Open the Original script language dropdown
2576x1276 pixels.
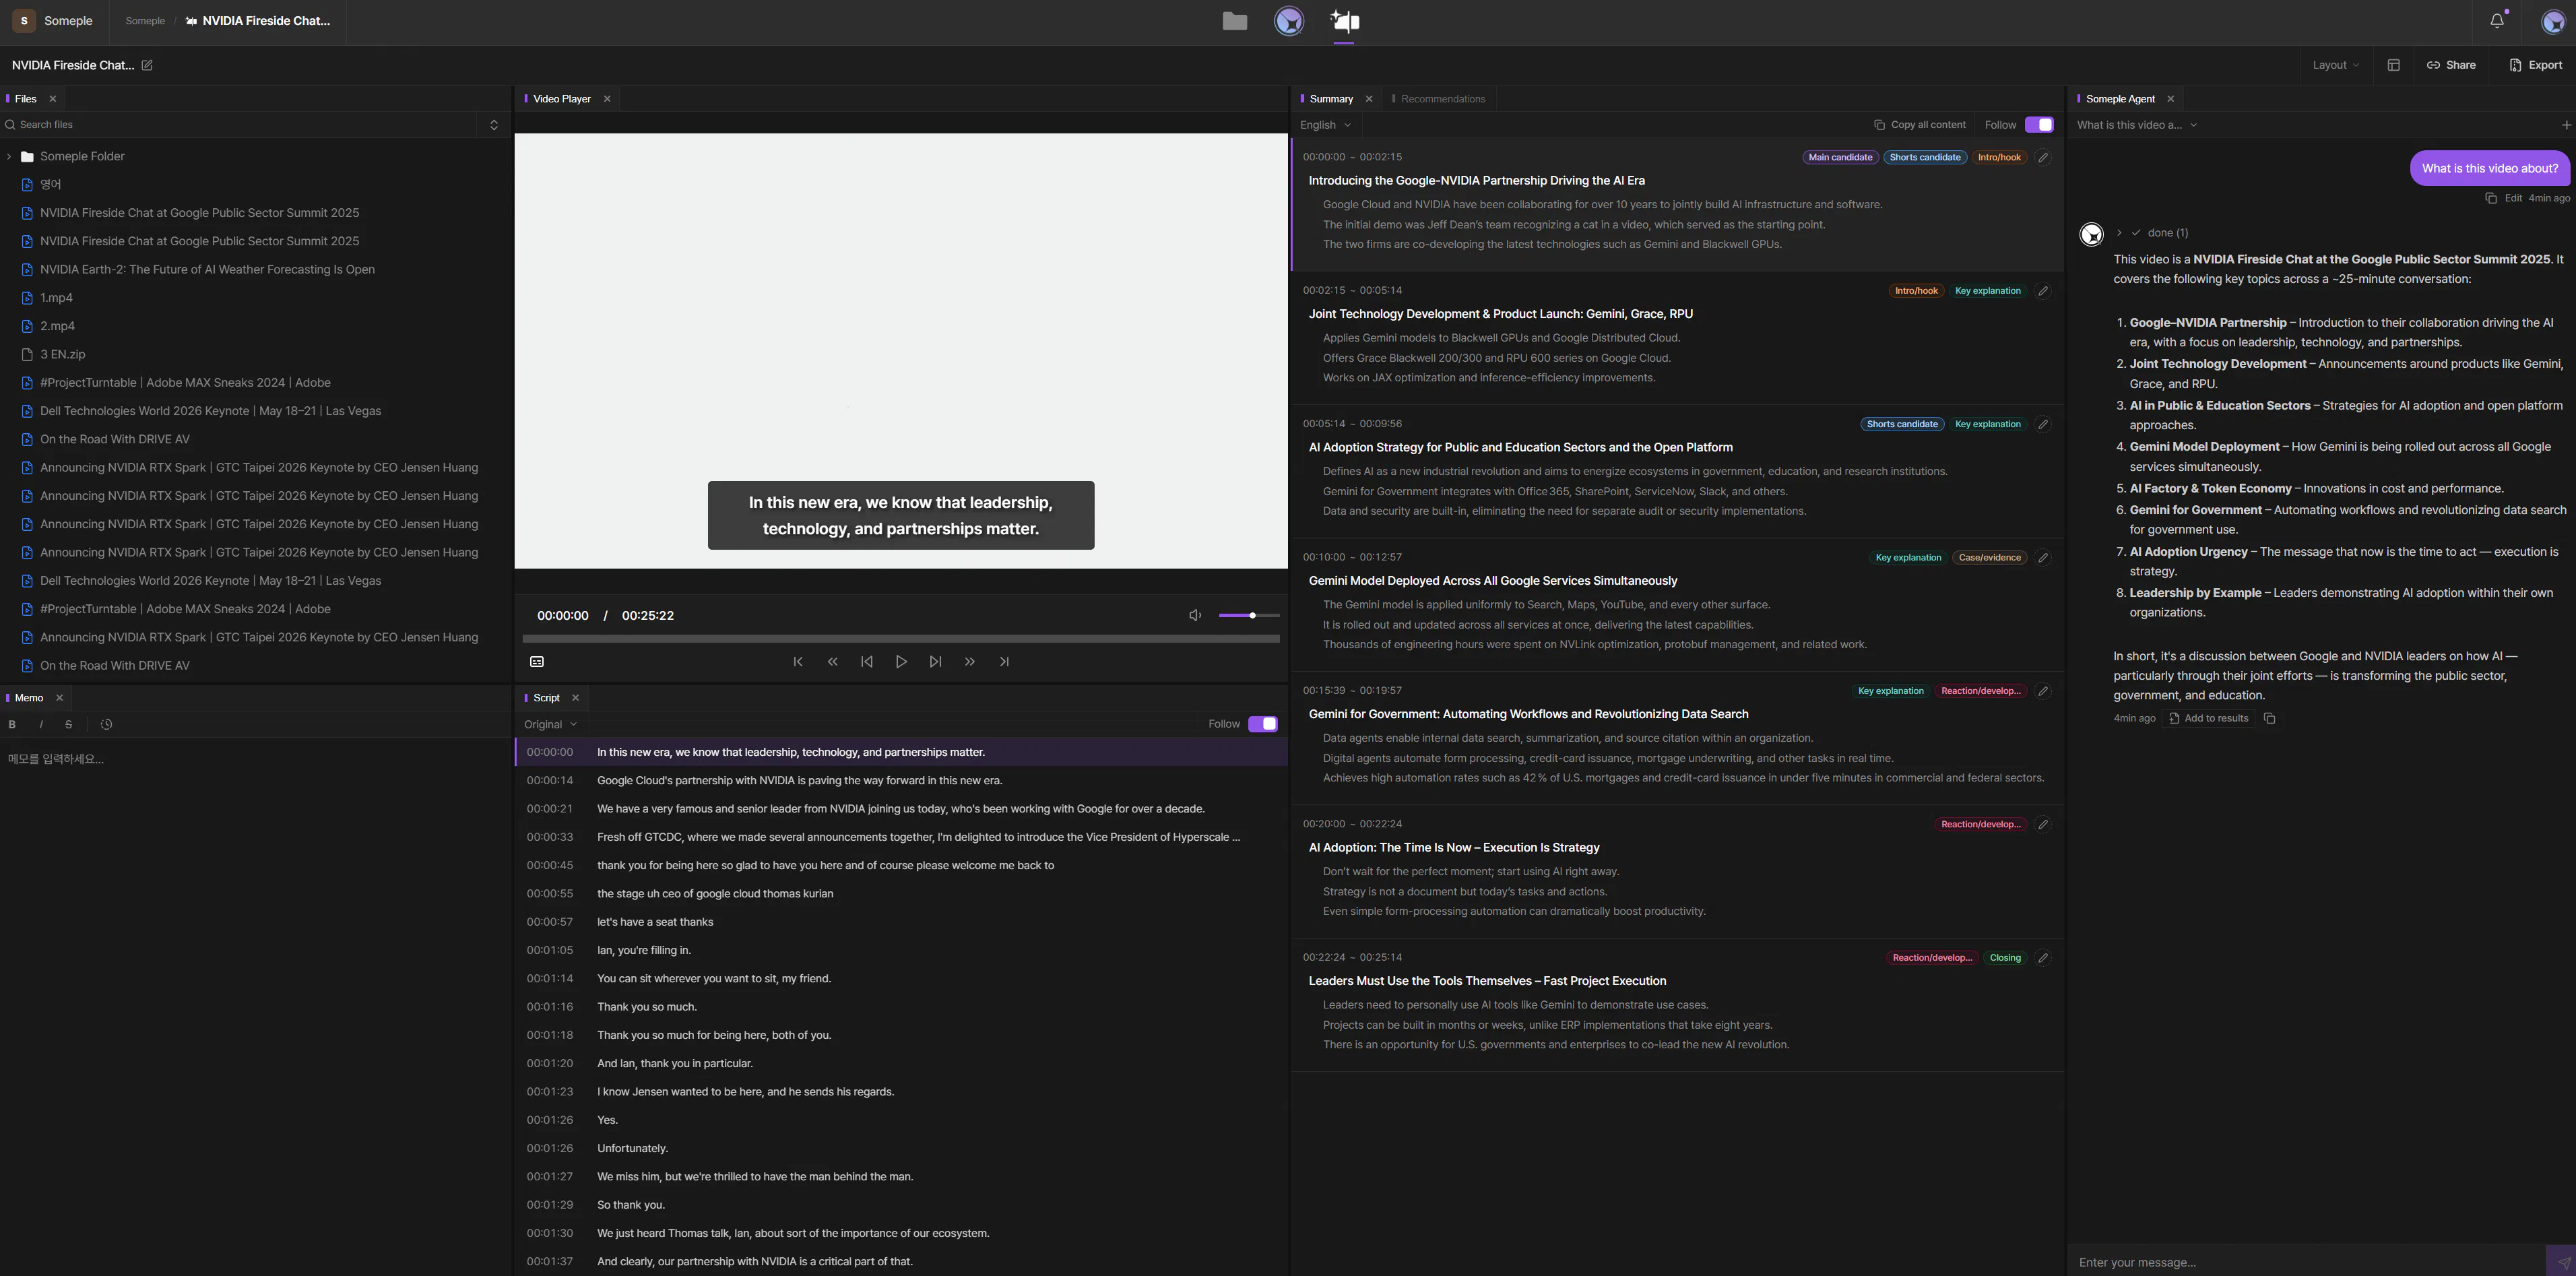coord(550,724)
